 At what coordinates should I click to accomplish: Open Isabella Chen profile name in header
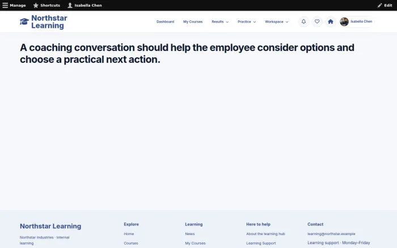(x=361, y=22)
